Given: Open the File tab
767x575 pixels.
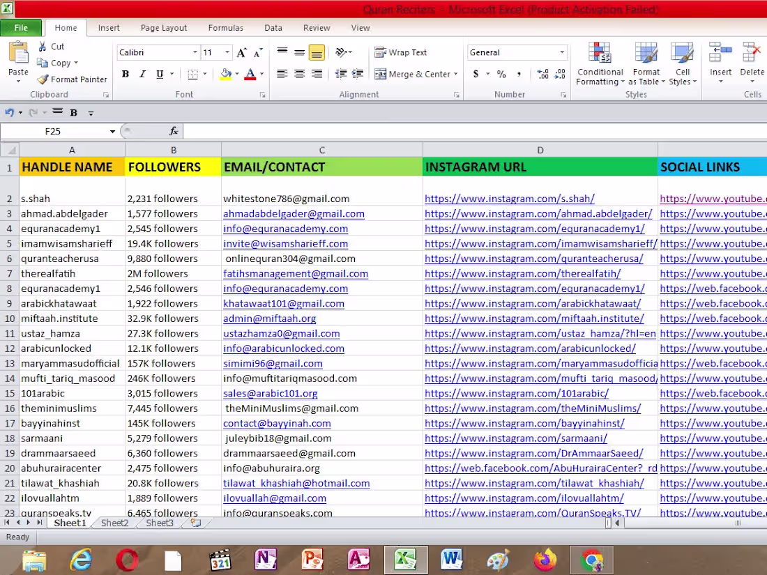Looking at the screenshot, I should coord(20,27).
